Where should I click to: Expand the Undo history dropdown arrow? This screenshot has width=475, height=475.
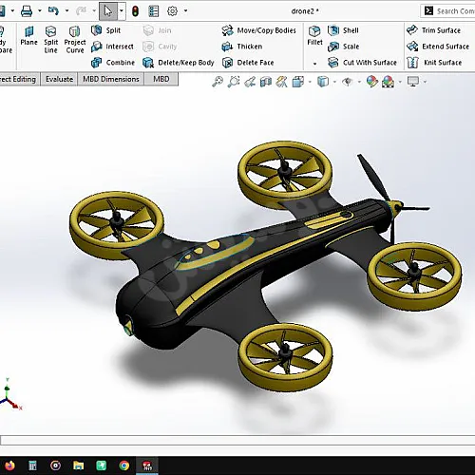[66, 11]
